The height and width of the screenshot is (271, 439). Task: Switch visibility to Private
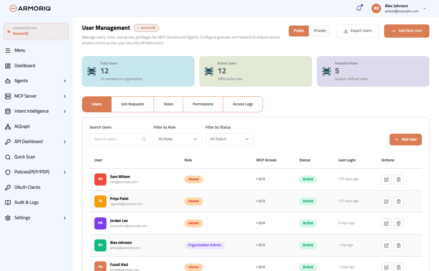tap(320, 31)
